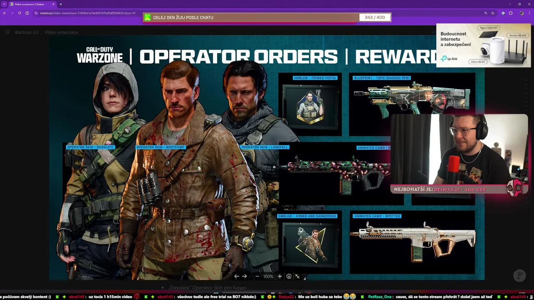This screenshot has width=534, height=300.
Task: Open browser extensions puzzle menu
Action: point(511,13)
